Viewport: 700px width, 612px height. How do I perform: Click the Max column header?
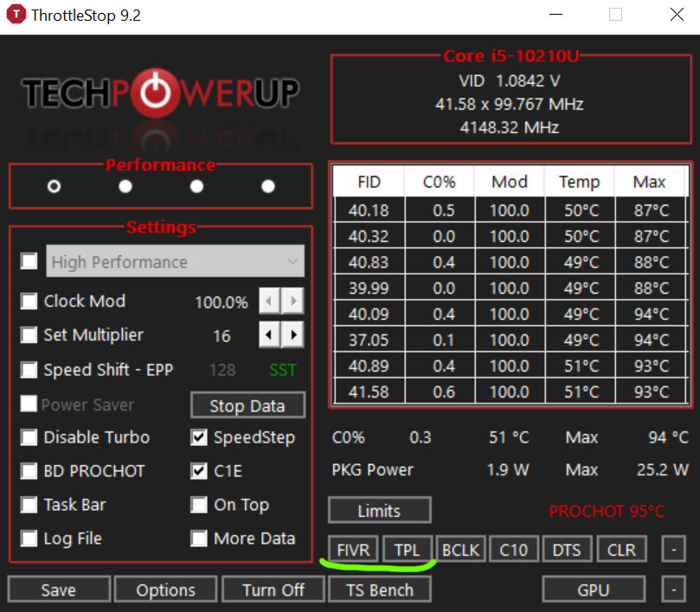click(650, 182)
